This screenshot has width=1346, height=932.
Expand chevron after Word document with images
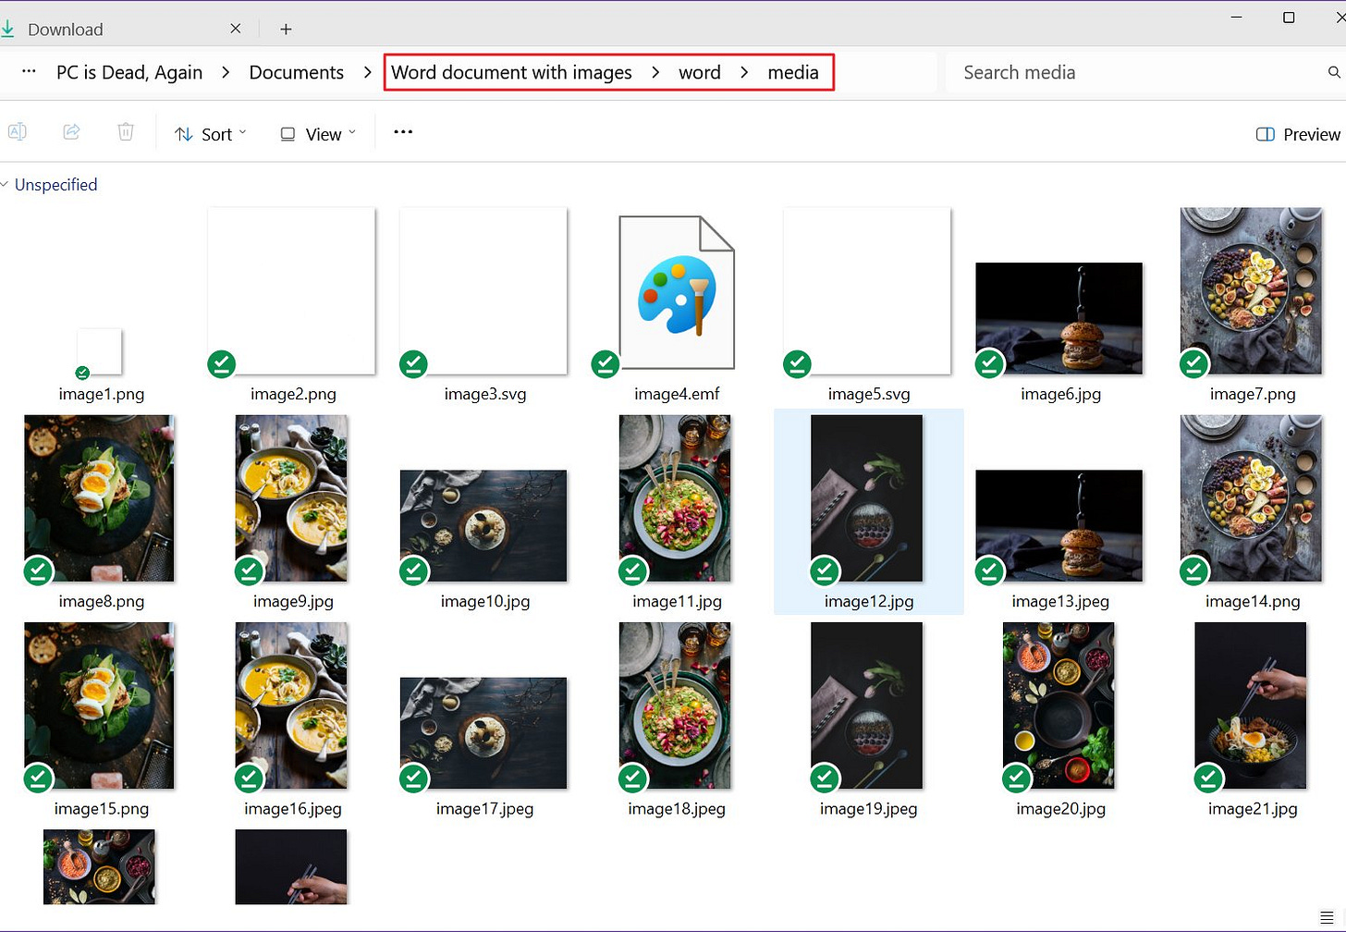[655, 72]
